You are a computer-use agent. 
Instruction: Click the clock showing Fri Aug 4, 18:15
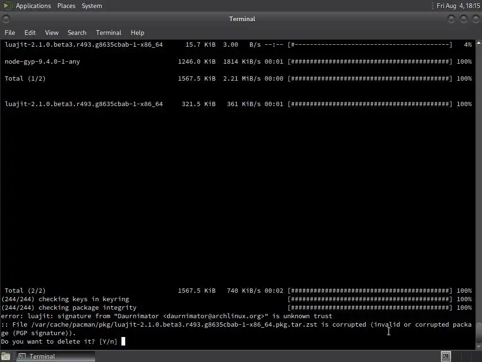[458, 6]
